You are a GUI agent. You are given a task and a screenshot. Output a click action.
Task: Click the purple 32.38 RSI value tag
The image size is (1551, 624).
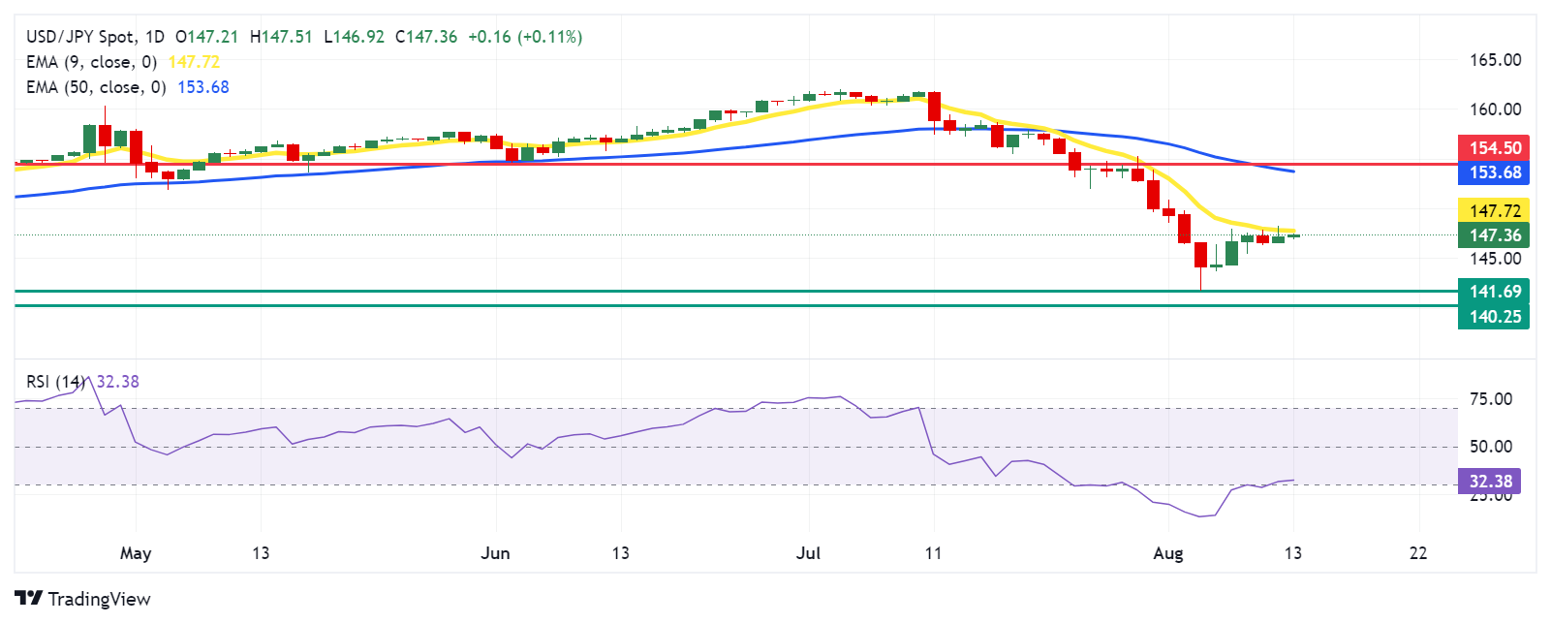point(1490,482)
